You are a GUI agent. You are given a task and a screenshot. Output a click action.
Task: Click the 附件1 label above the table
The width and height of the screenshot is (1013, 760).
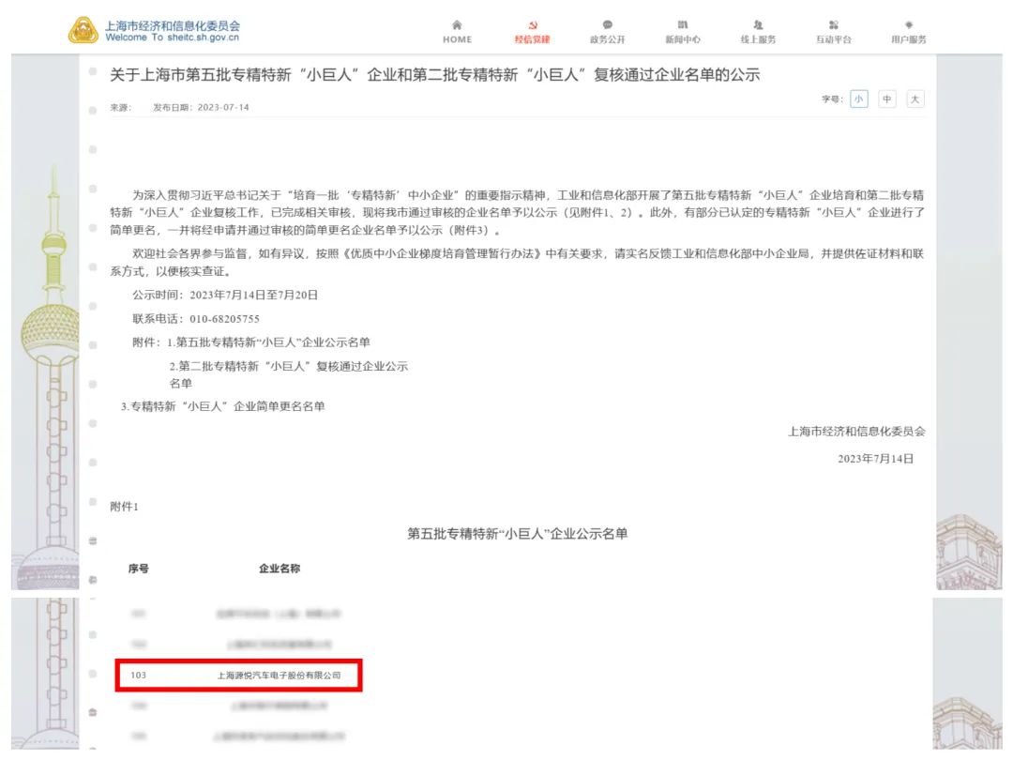(x=124, y=507)
